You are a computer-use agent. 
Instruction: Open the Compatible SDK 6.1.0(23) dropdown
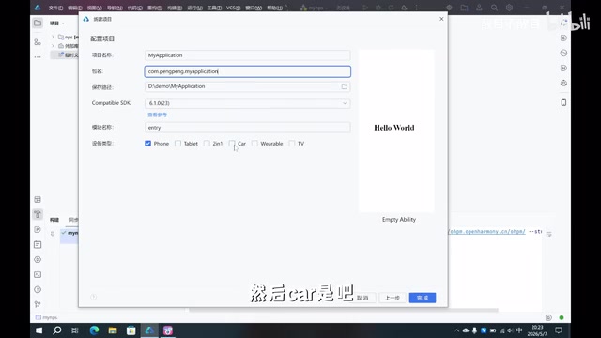pyautogui.click(x=248, y=103)
